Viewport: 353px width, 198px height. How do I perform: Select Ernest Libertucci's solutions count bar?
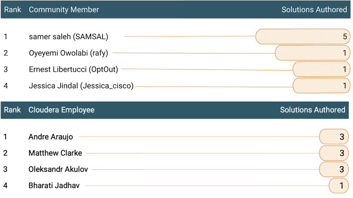(321, 69)
